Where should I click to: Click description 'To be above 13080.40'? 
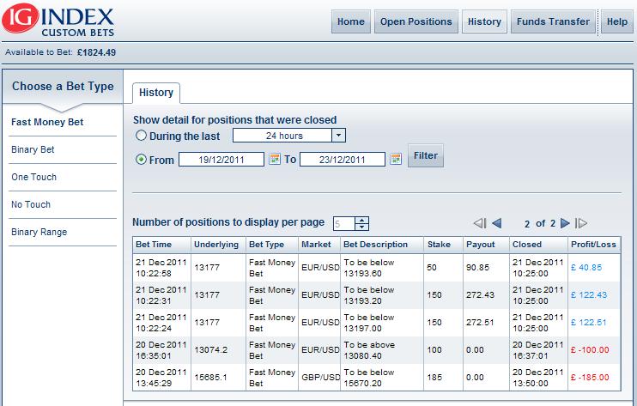pyautogui.click(x=369, y=350)
